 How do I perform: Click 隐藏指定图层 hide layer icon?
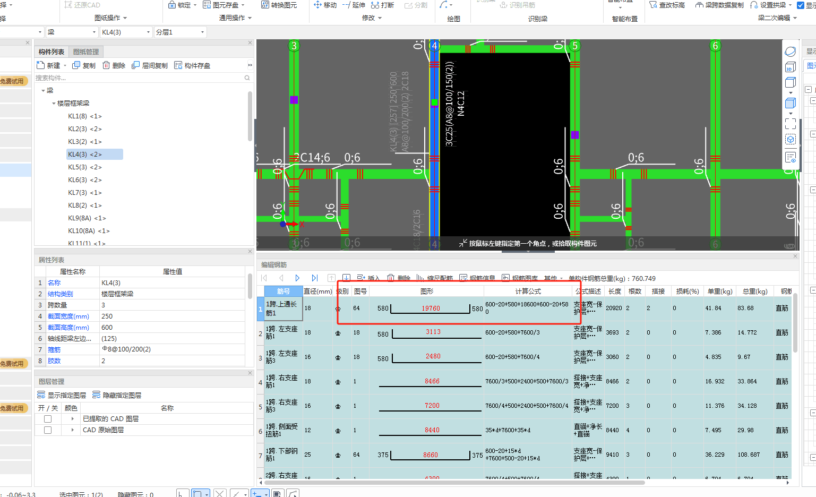[x=96, y=395]
